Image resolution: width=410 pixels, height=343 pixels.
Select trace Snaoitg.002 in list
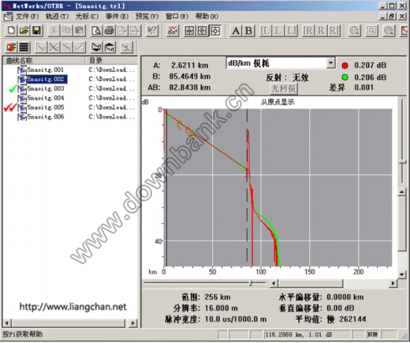[47, 79]
